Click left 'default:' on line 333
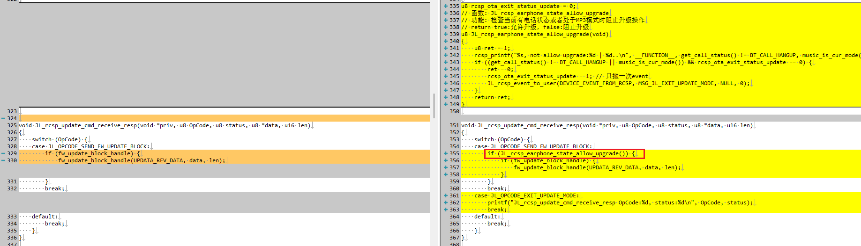 45,217
